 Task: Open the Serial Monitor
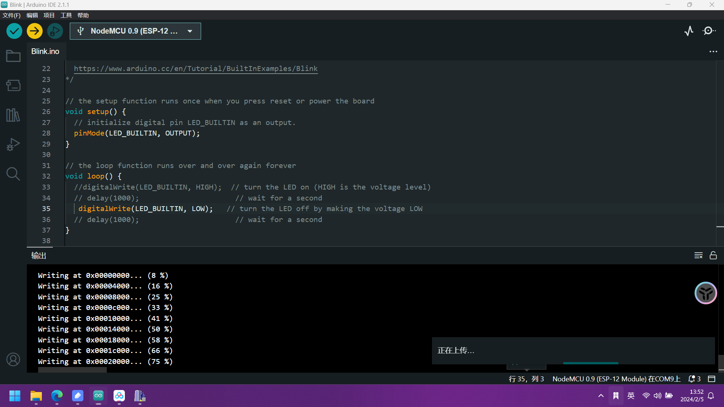tap(709, 31)
